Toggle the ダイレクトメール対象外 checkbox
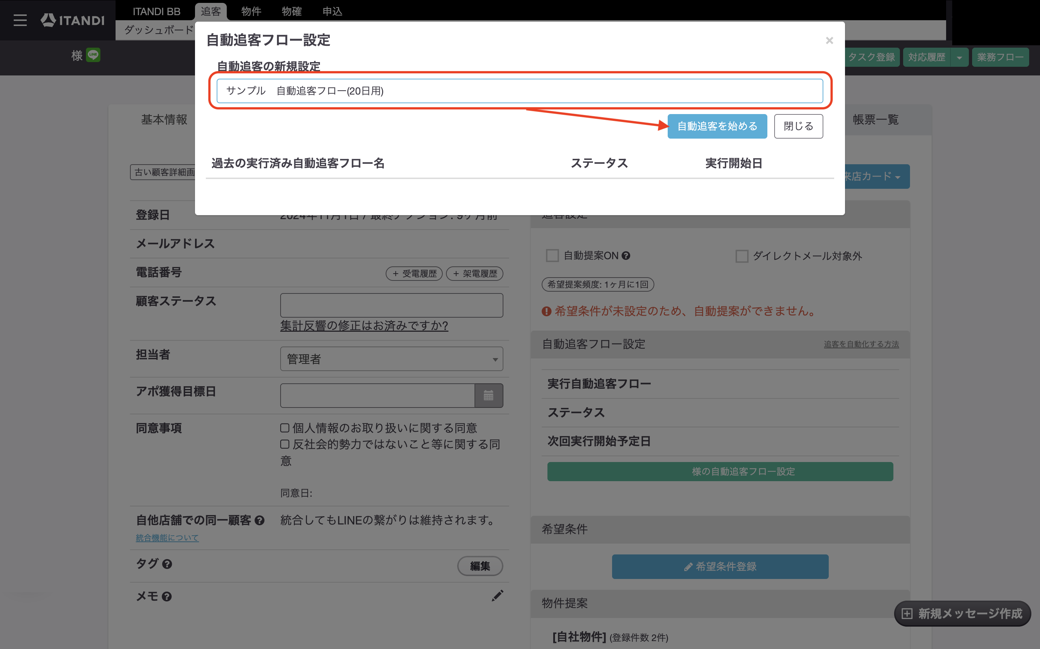 pyautogui.click(x=742, y=256)
